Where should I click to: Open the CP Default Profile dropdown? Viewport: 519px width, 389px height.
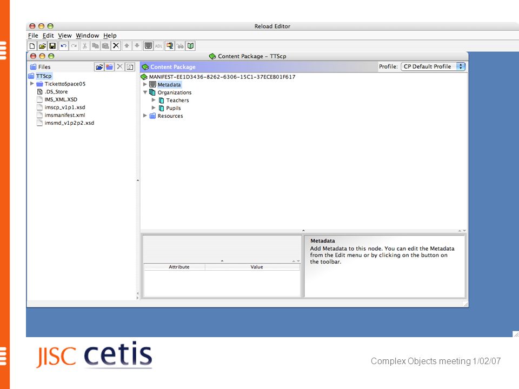click(x=433, y=66)
